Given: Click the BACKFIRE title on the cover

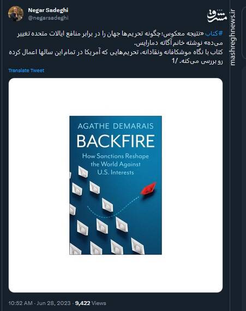Looking at the screenshot, I should (x=116, y=141).
